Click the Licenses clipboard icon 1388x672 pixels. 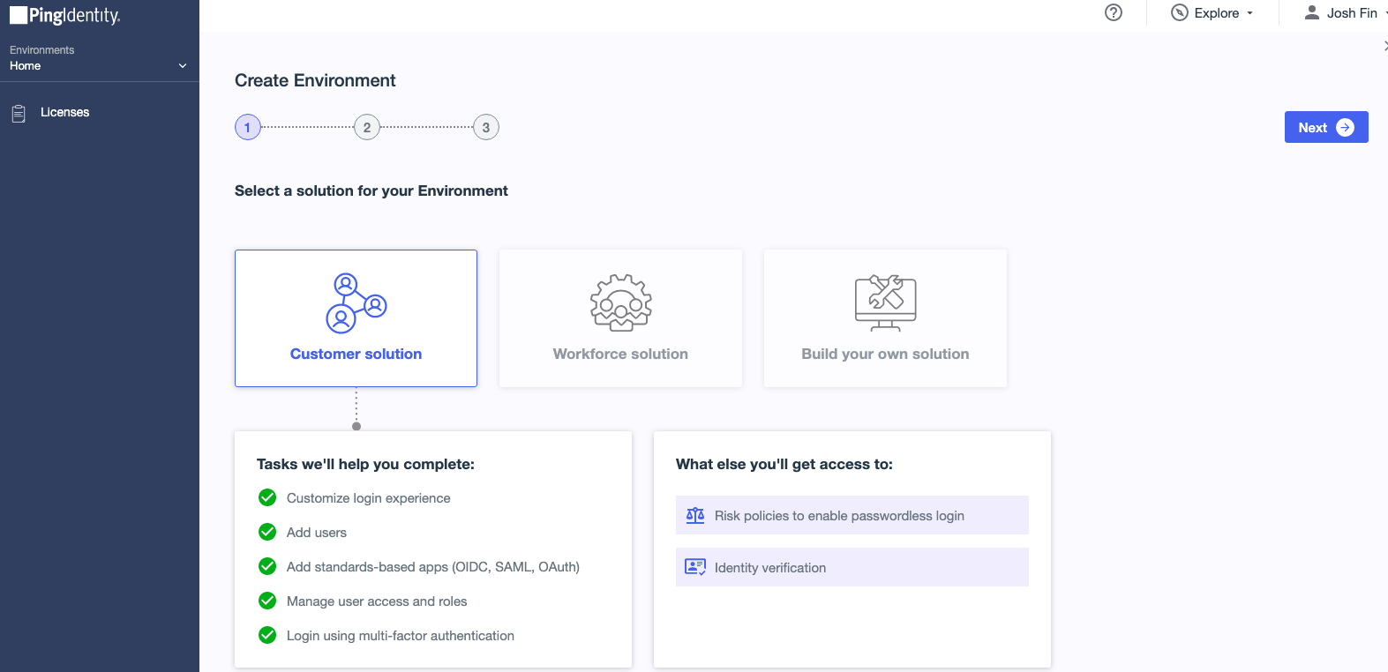[19, 113]
